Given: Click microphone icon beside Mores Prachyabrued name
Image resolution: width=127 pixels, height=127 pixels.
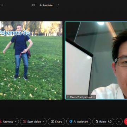Looking at the screenshot, I should coord(68,97).
